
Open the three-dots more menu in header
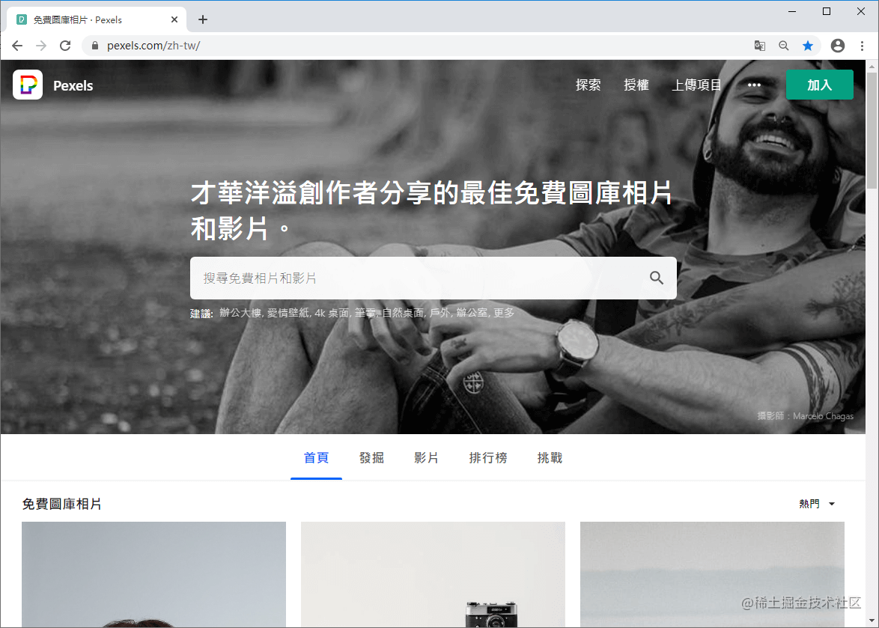click(755, 85)
